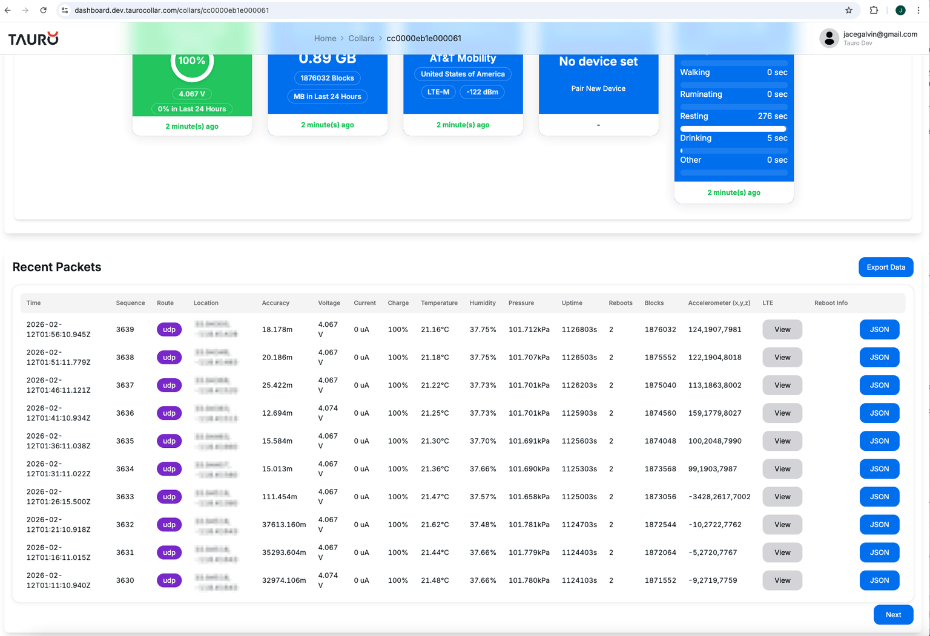Click the 1876032 Blocks badge
The height and width of the screenshot is (636, 930).
(x=327, y=78)
